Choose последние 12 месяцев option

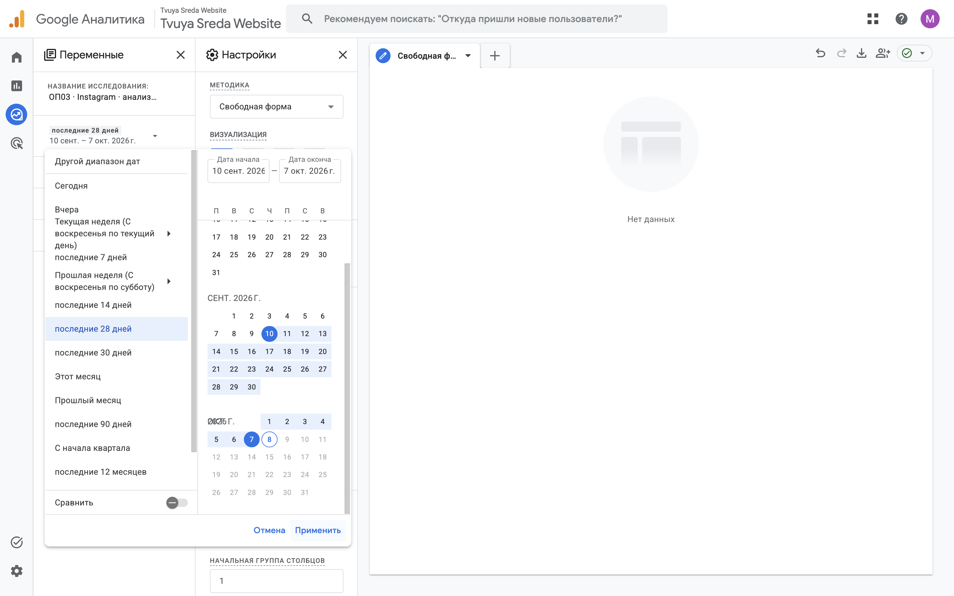pos(116,472)
